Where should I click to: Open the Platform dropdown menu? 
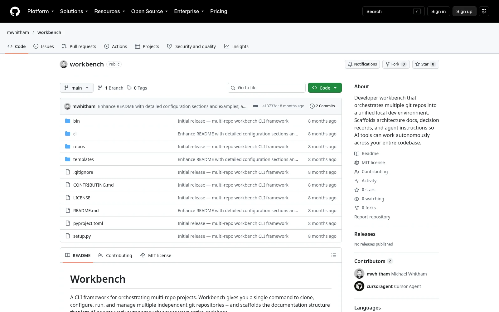pyautogui.click(x=41, y=11)
